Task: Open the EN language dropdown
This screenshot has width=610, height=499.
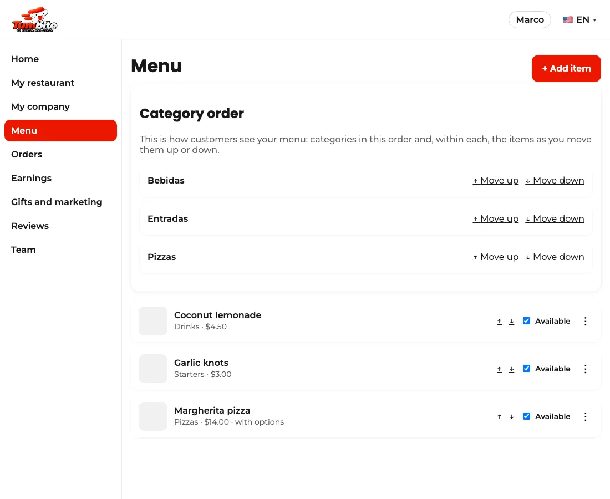Action: (x=579, y=20)
